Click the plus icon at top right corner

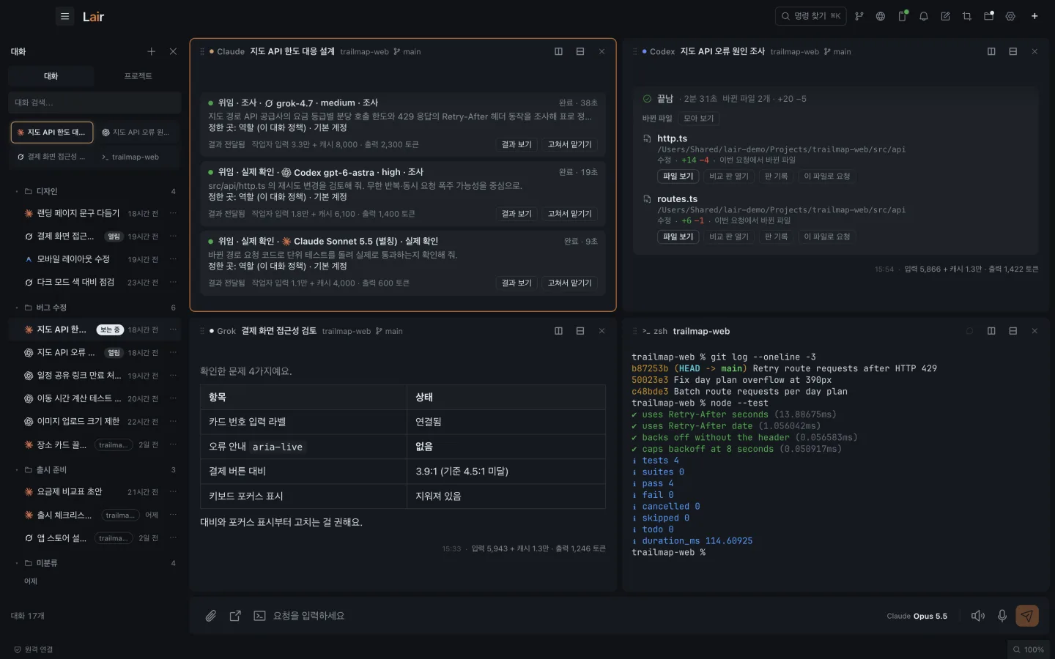click(x=1034, y=16)
